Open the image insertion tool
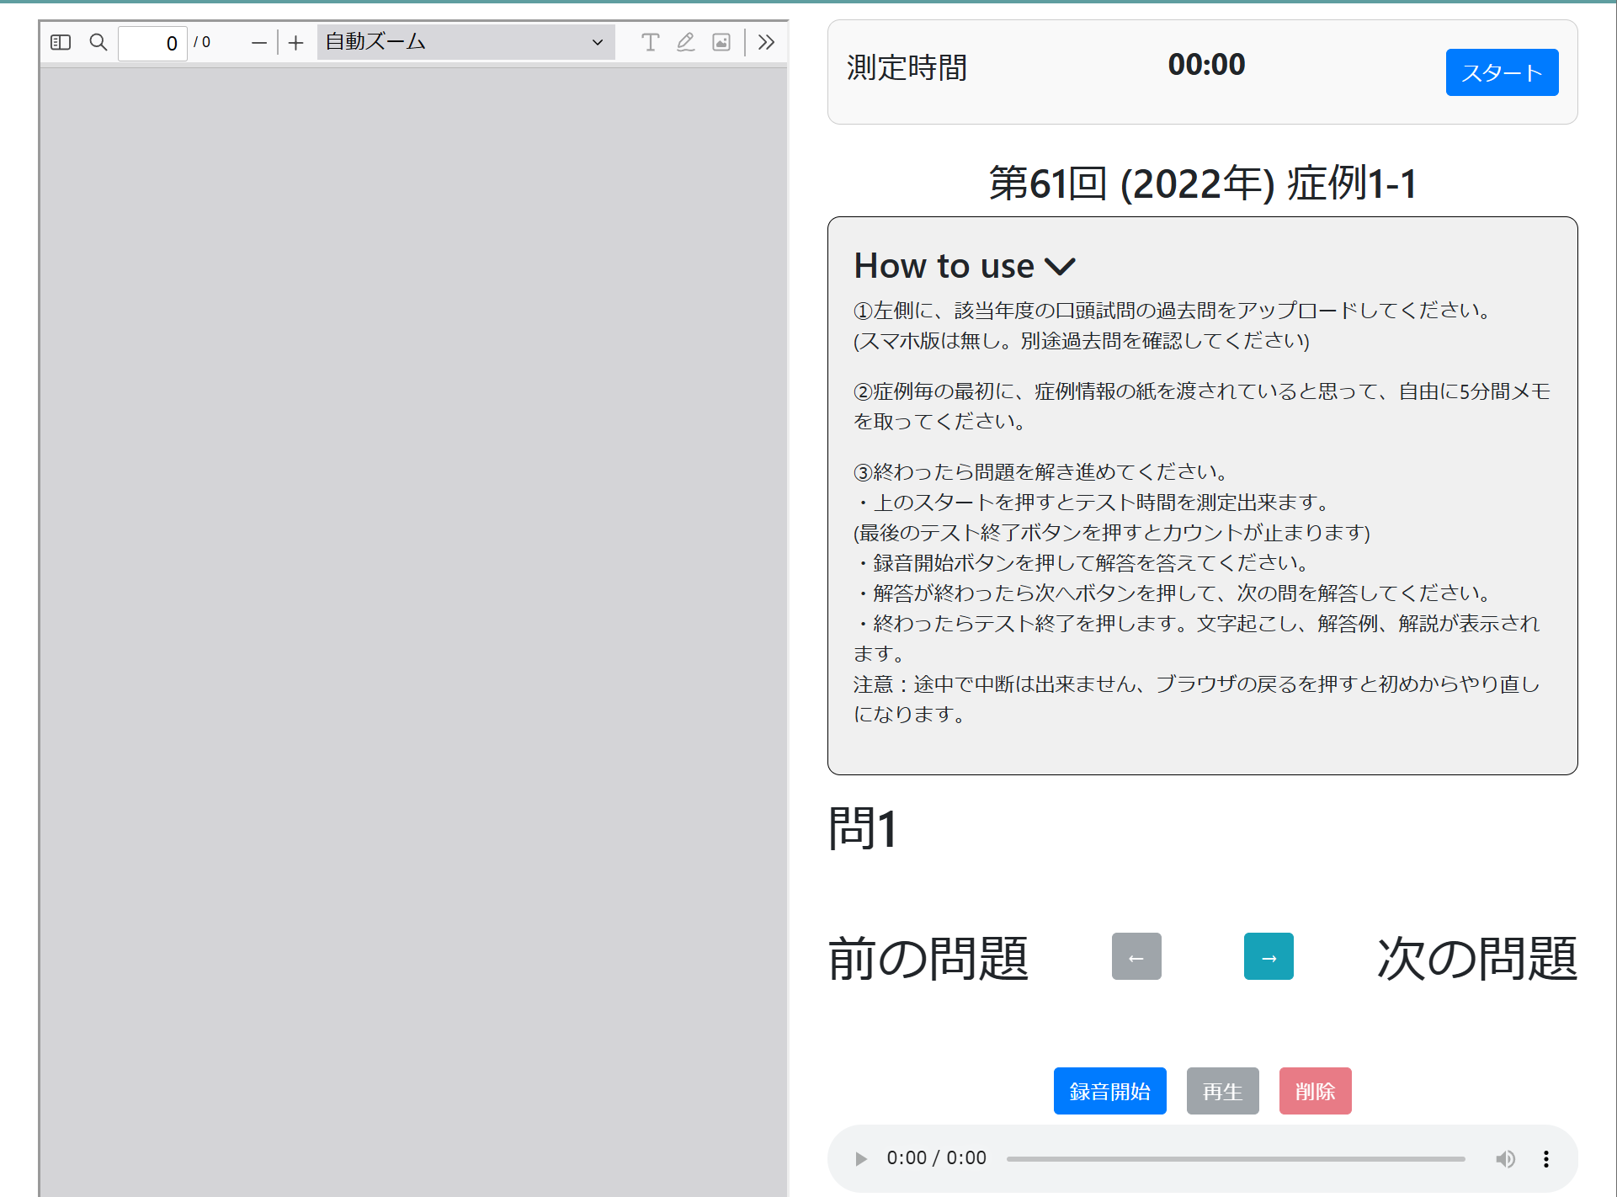This screenshot has width=1617, height=1197. [x=721, y=41]
